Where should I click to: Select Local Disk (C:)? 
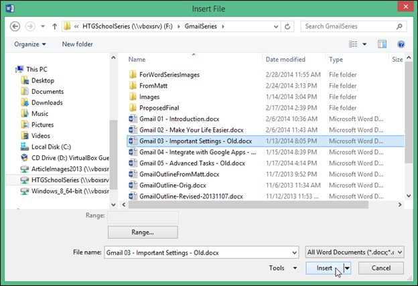point(46,147)
